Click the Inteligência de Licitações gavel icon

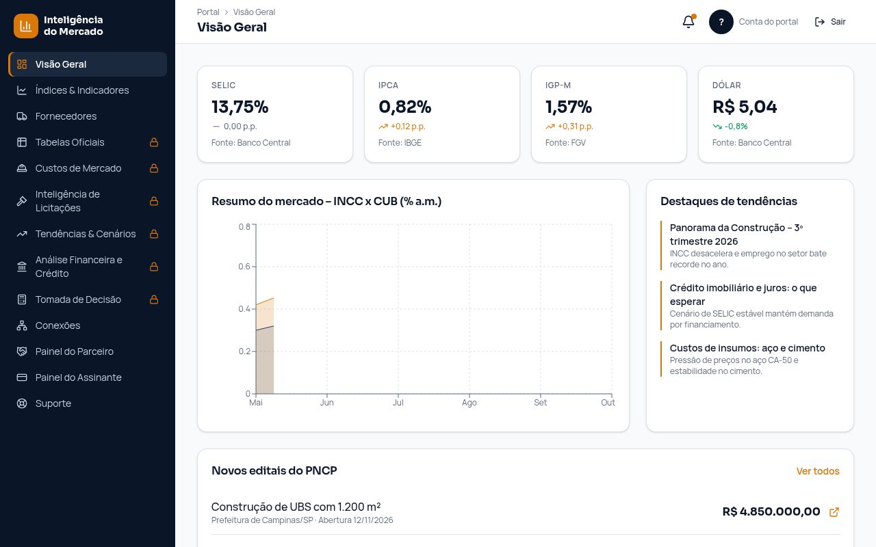(22, 201)
